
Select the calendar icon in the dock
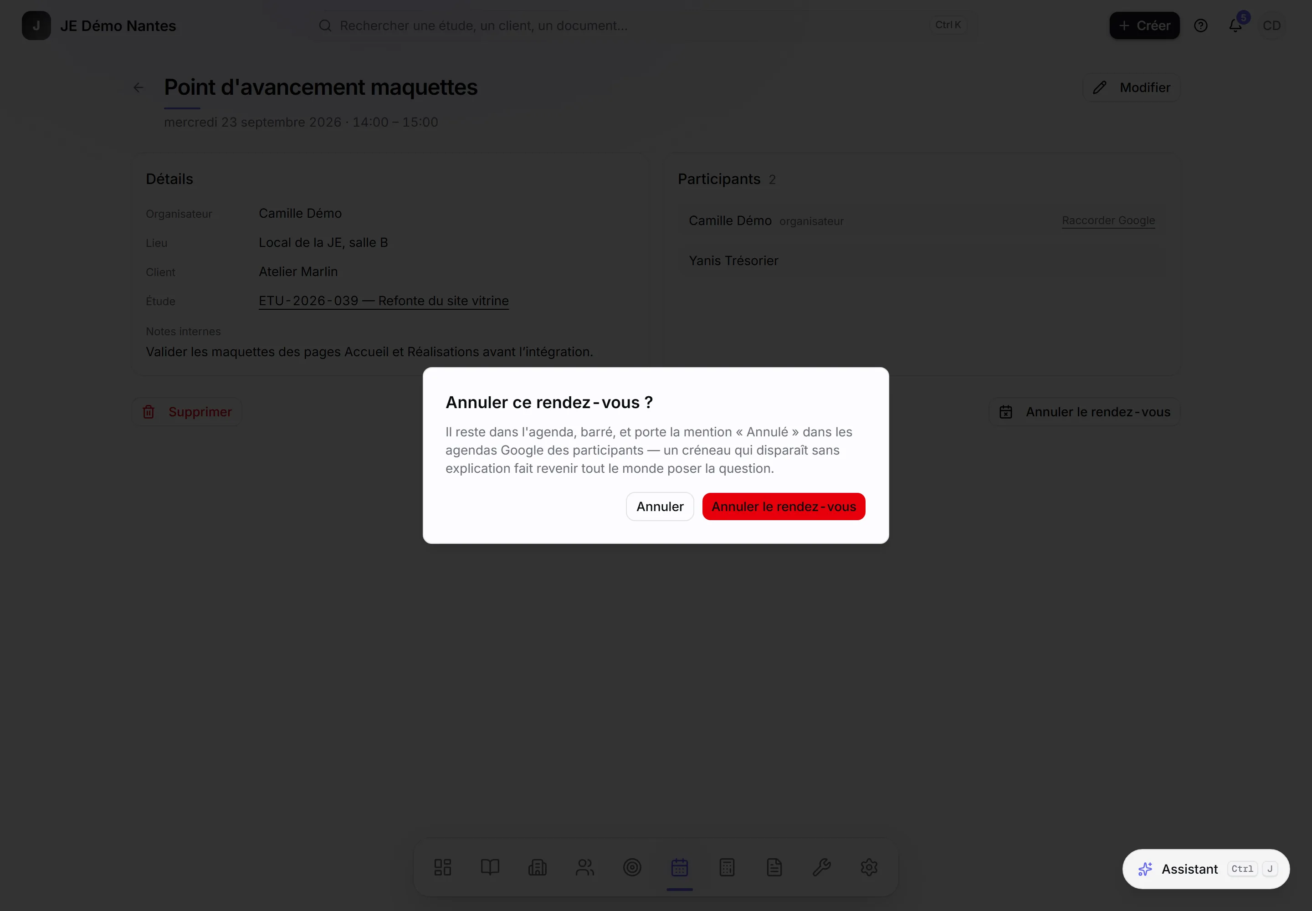point(679,867)
